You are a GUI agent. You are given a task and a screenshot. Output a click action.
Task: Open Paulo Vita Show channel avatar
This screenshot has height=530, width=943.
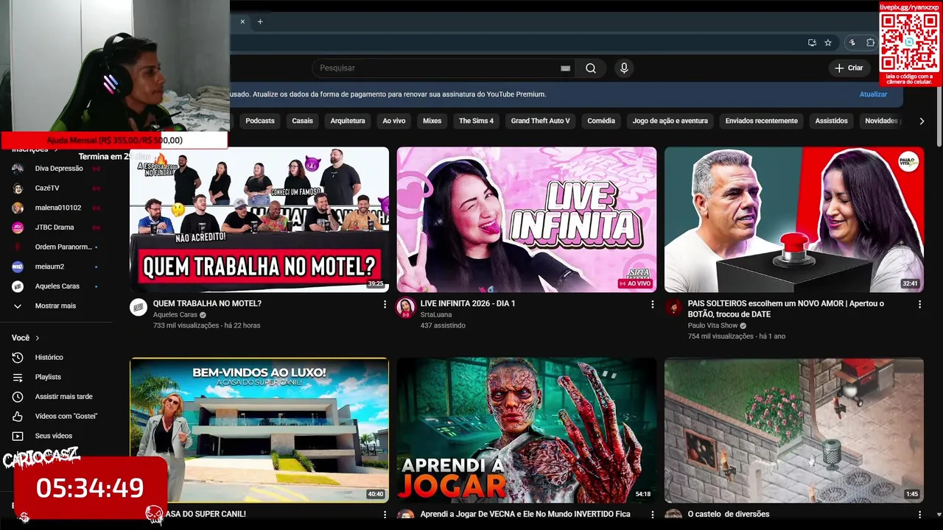coord(673,308)
